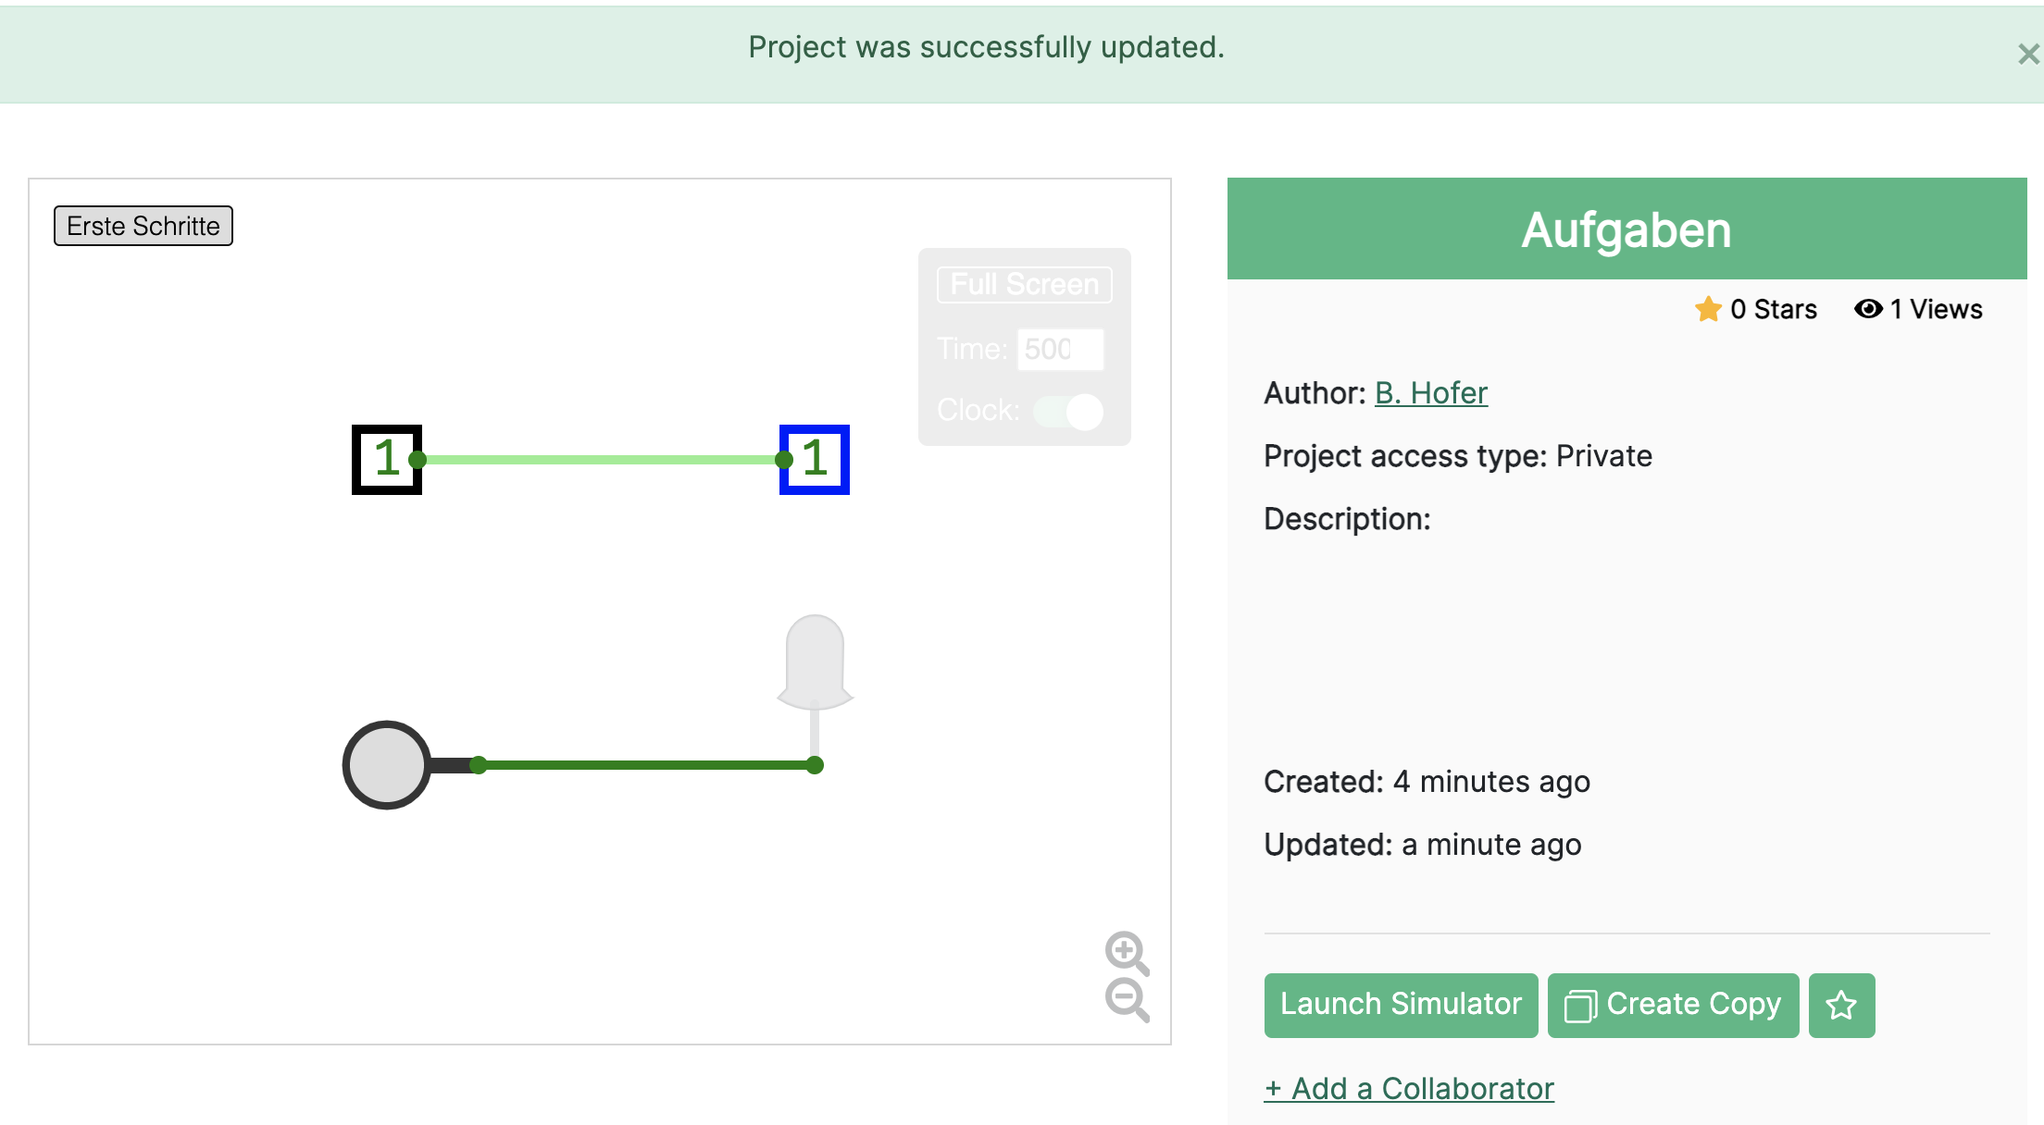Star the project with the star button
Image resolution: width=2044 pixels, height=1125 pixels.
click(1840, 1005)
